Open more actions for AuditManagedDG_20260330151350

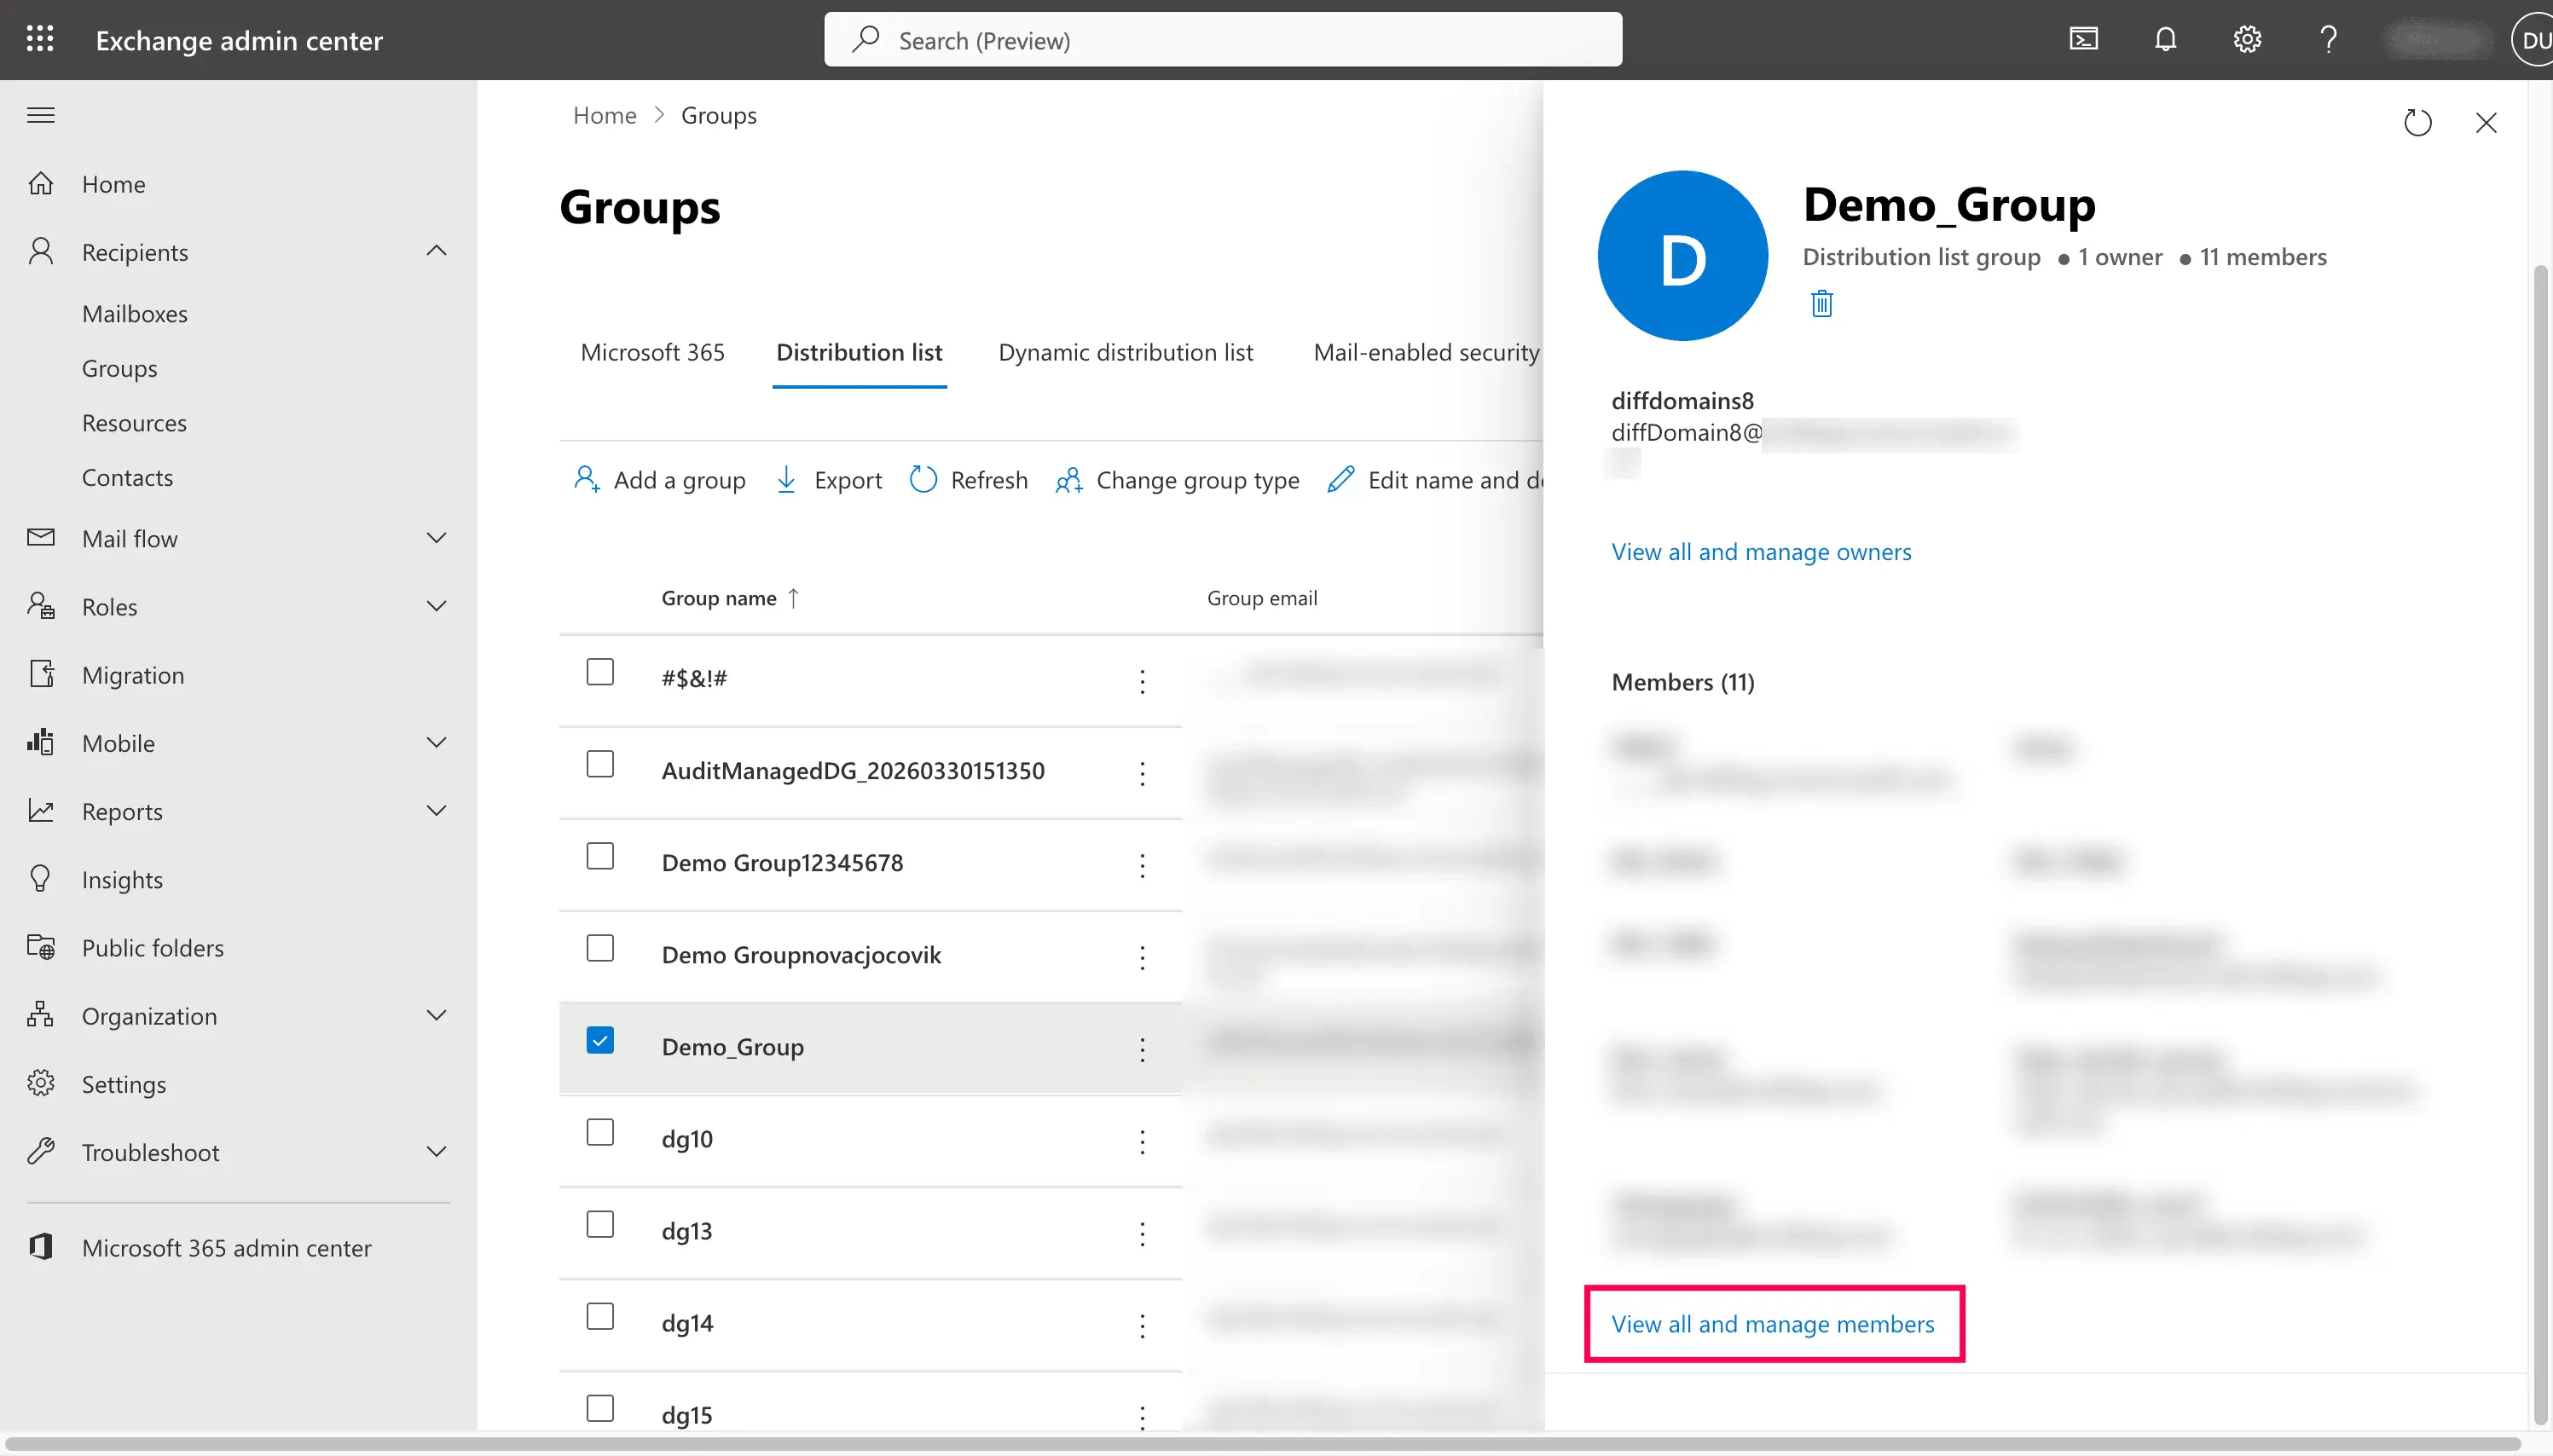pyautogui.click(x=1142, y=773)
